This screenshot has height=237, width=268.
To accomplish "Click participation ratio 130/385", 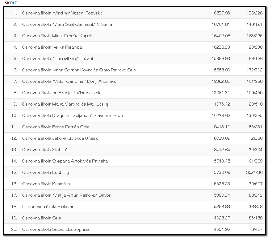I will [254, 115].
